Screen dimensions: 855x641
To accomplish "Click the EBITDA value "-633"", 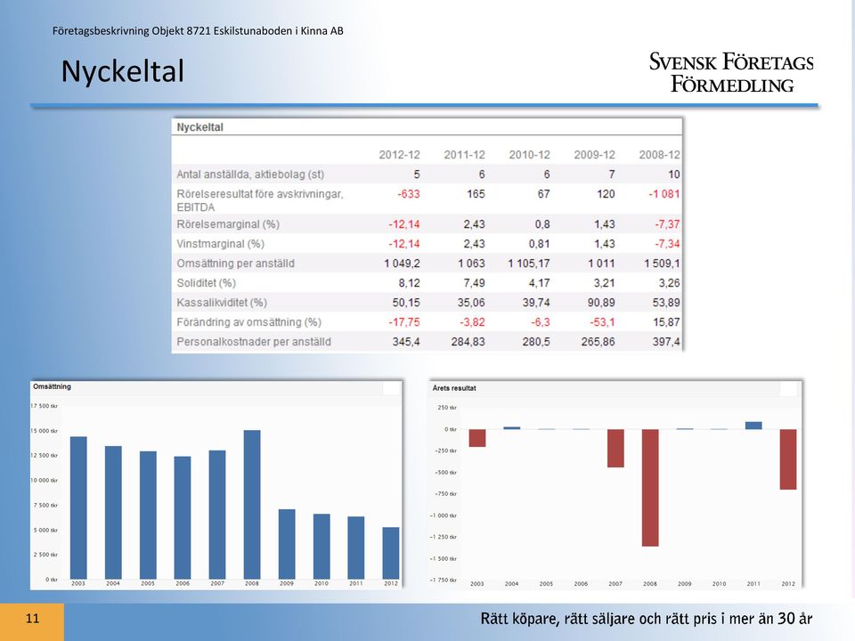I will coord(409,194).
